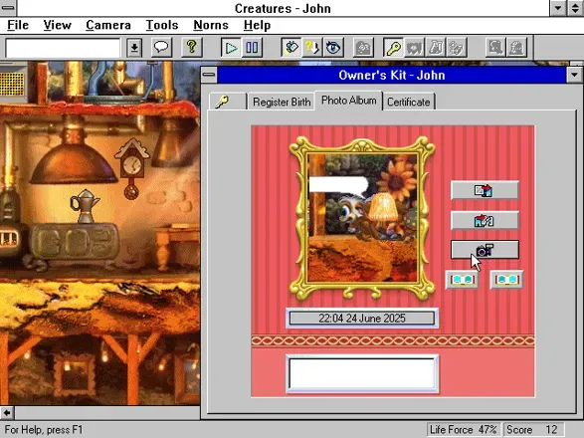The width and height of the screenshot is (584, 438).
Task: Click the speech bubble toolbar icon
Action: click(x=161, y=48)
